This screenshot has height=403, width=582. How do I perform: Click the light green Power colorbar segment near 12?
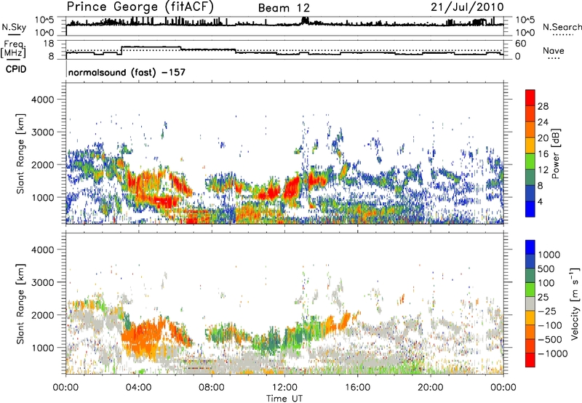(530, 161)
